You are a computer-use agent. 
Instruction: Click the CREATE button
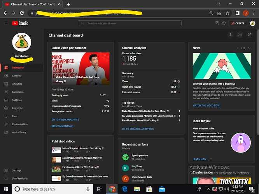point(237,23)
